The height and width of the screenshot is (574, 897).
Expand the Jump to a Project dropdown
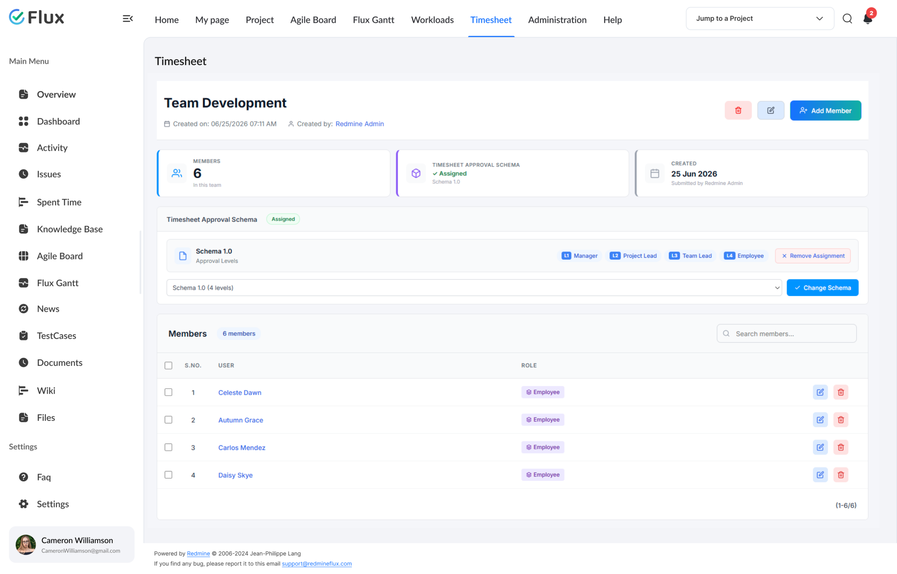[760, 19]
